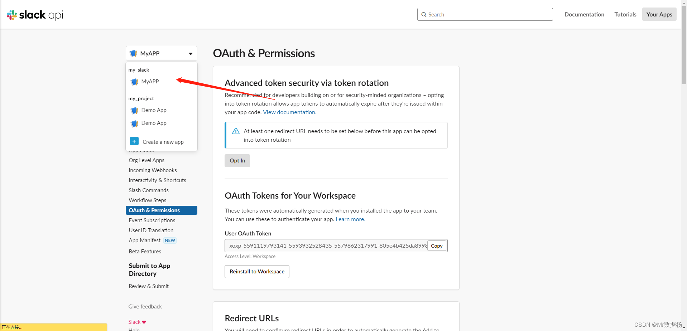The width and height of the screenshot is (687, 331).
Task: Select OAuth & Permissions sidebar item
Action: [x=162, y=210]
